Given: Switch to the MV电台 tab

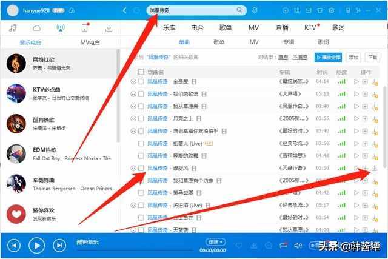Looking at the screenshot, I should pyautogui.click(x=90, y=42).
